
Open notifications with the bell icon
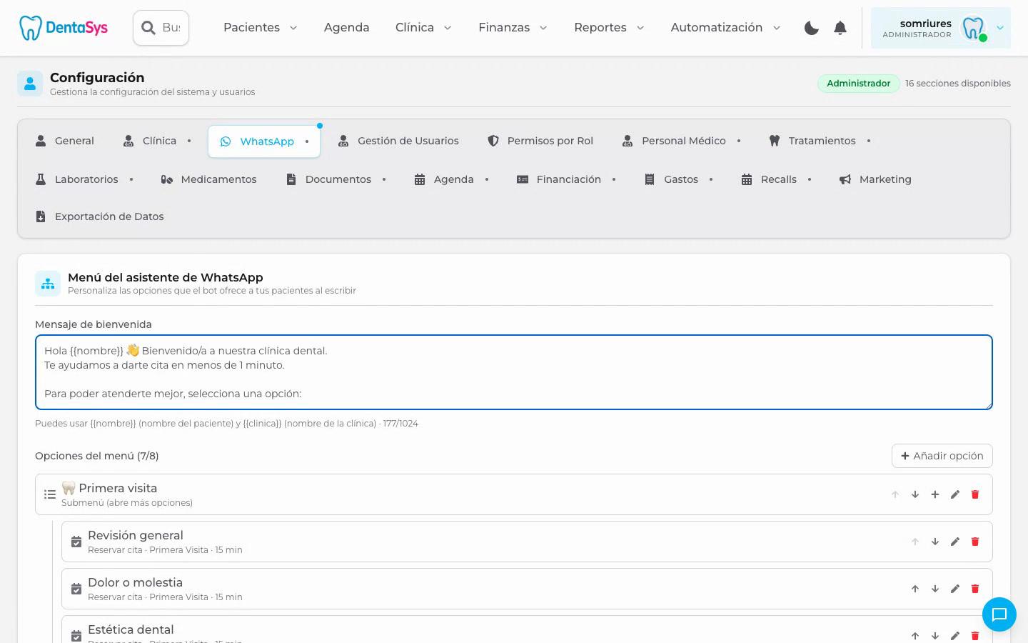click(840, 28)
